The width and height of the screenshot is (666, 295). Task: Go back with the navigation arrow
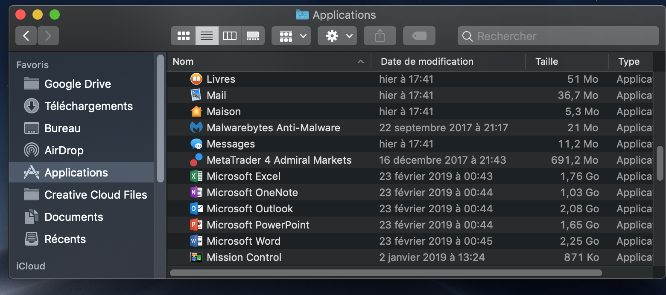[x=26, y=36]
